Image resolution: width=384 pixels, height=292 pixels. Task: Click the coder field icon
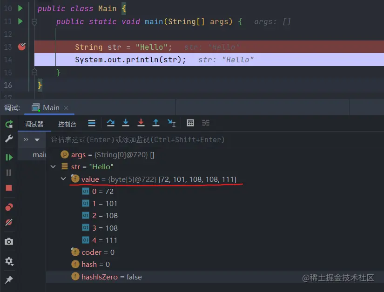(x=75, y=252)
